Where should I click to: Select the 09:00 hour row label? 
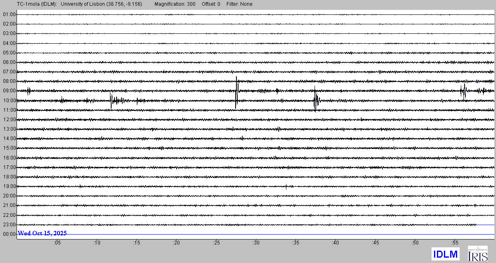tap(9, 91)
